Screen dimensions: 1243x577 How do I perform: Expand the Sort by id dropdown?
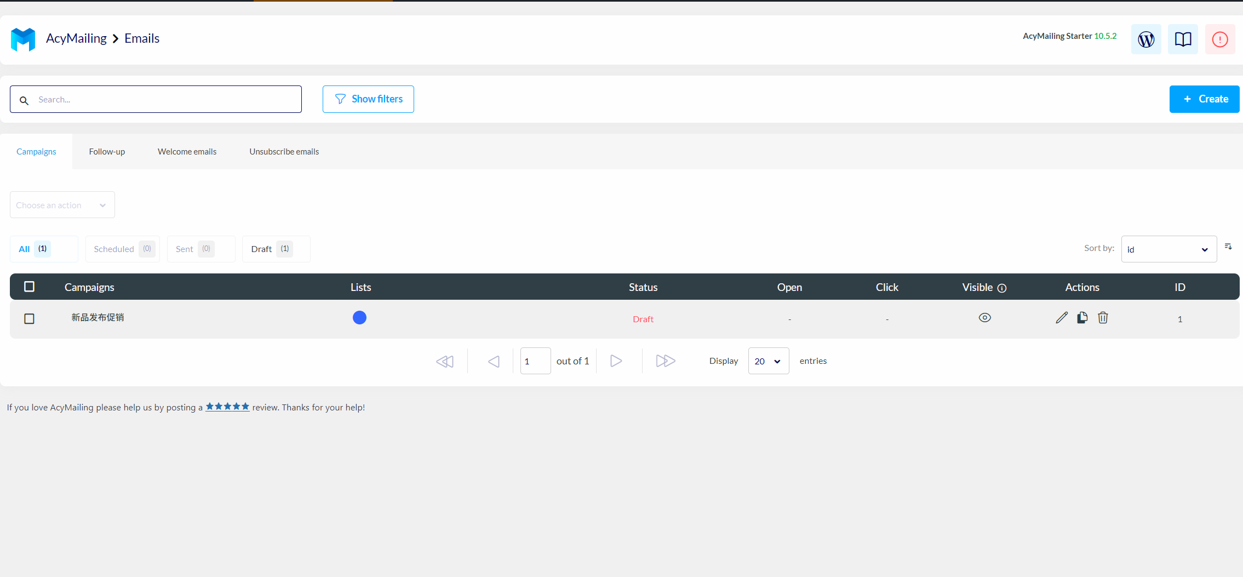1168,249
